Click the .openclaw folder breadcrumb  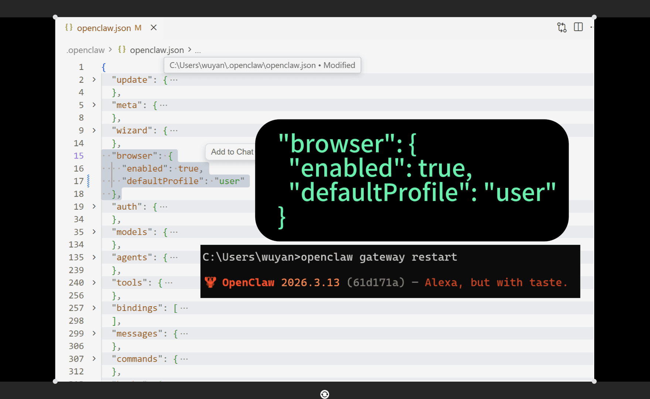tap(86, 50)
